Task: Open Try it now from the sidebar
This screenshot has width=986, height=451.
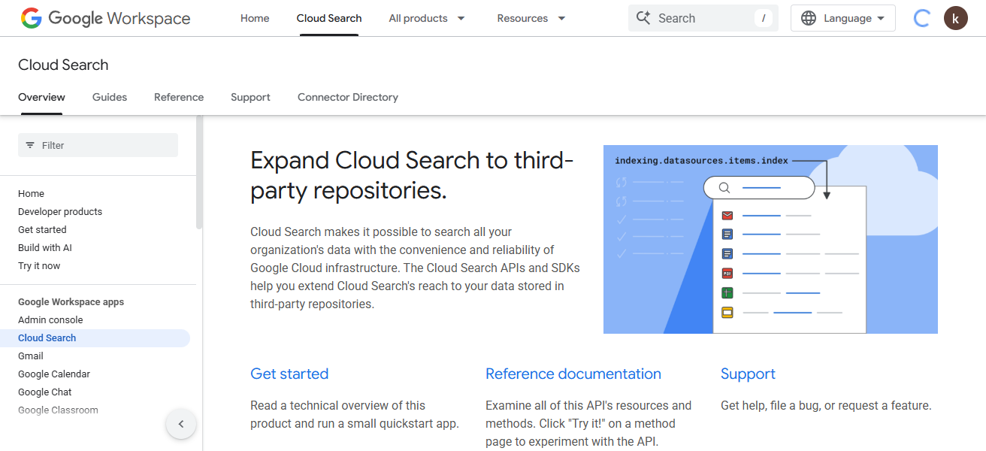Action: [38, 265]
